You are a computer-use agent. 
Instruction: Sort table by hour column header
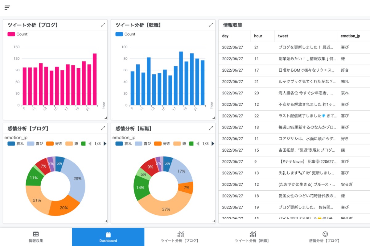262,36
